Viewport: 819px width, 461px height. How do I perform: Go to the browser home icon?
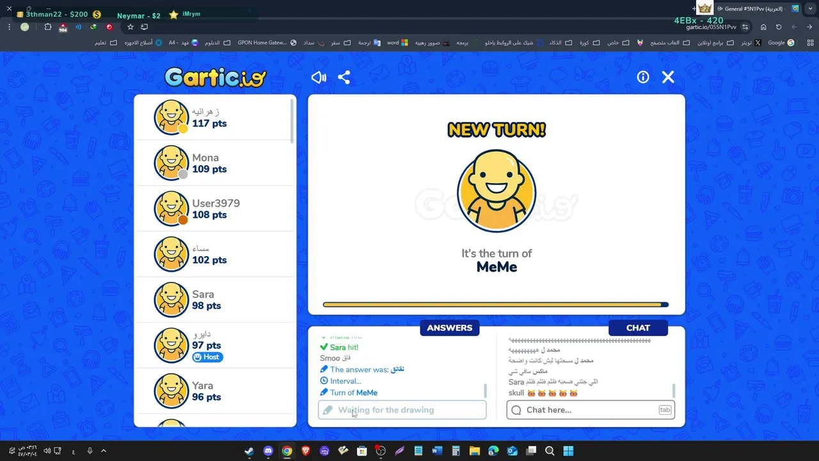(763, 27)
